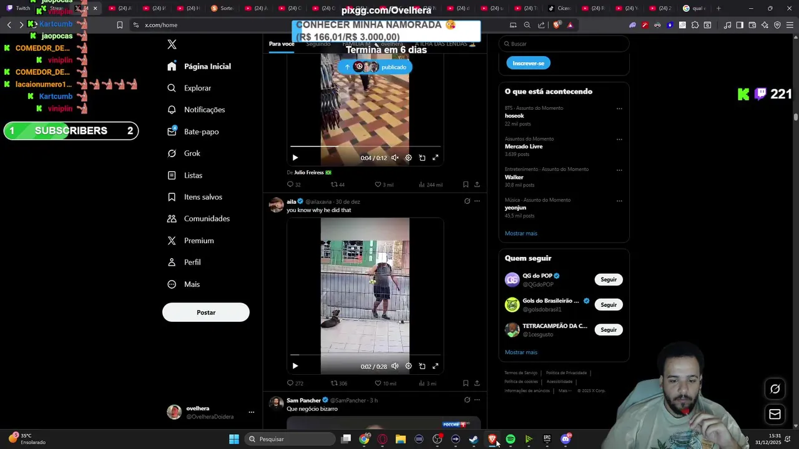
Task: Switch to the Para você tab
Action: coord(282,44)
